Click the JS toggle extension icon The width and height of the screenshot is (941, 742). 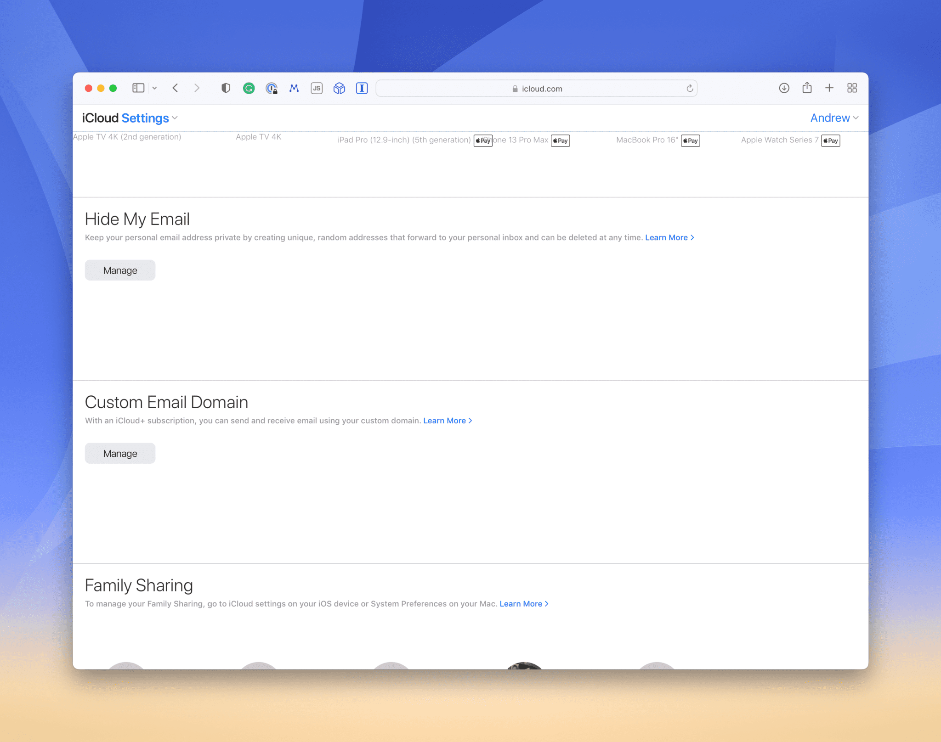(x=317, y=88)
